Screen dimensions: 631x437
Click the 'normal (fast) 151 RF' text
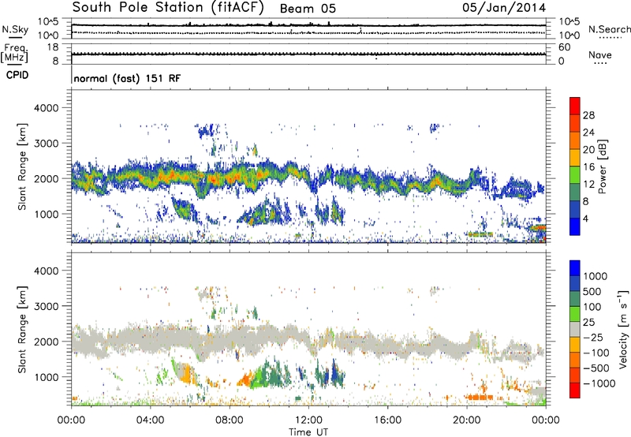(127, 78)
